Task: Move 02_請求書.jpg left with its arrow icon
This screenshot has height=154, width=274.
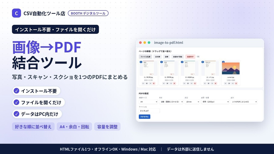Action: coord(164,83)
